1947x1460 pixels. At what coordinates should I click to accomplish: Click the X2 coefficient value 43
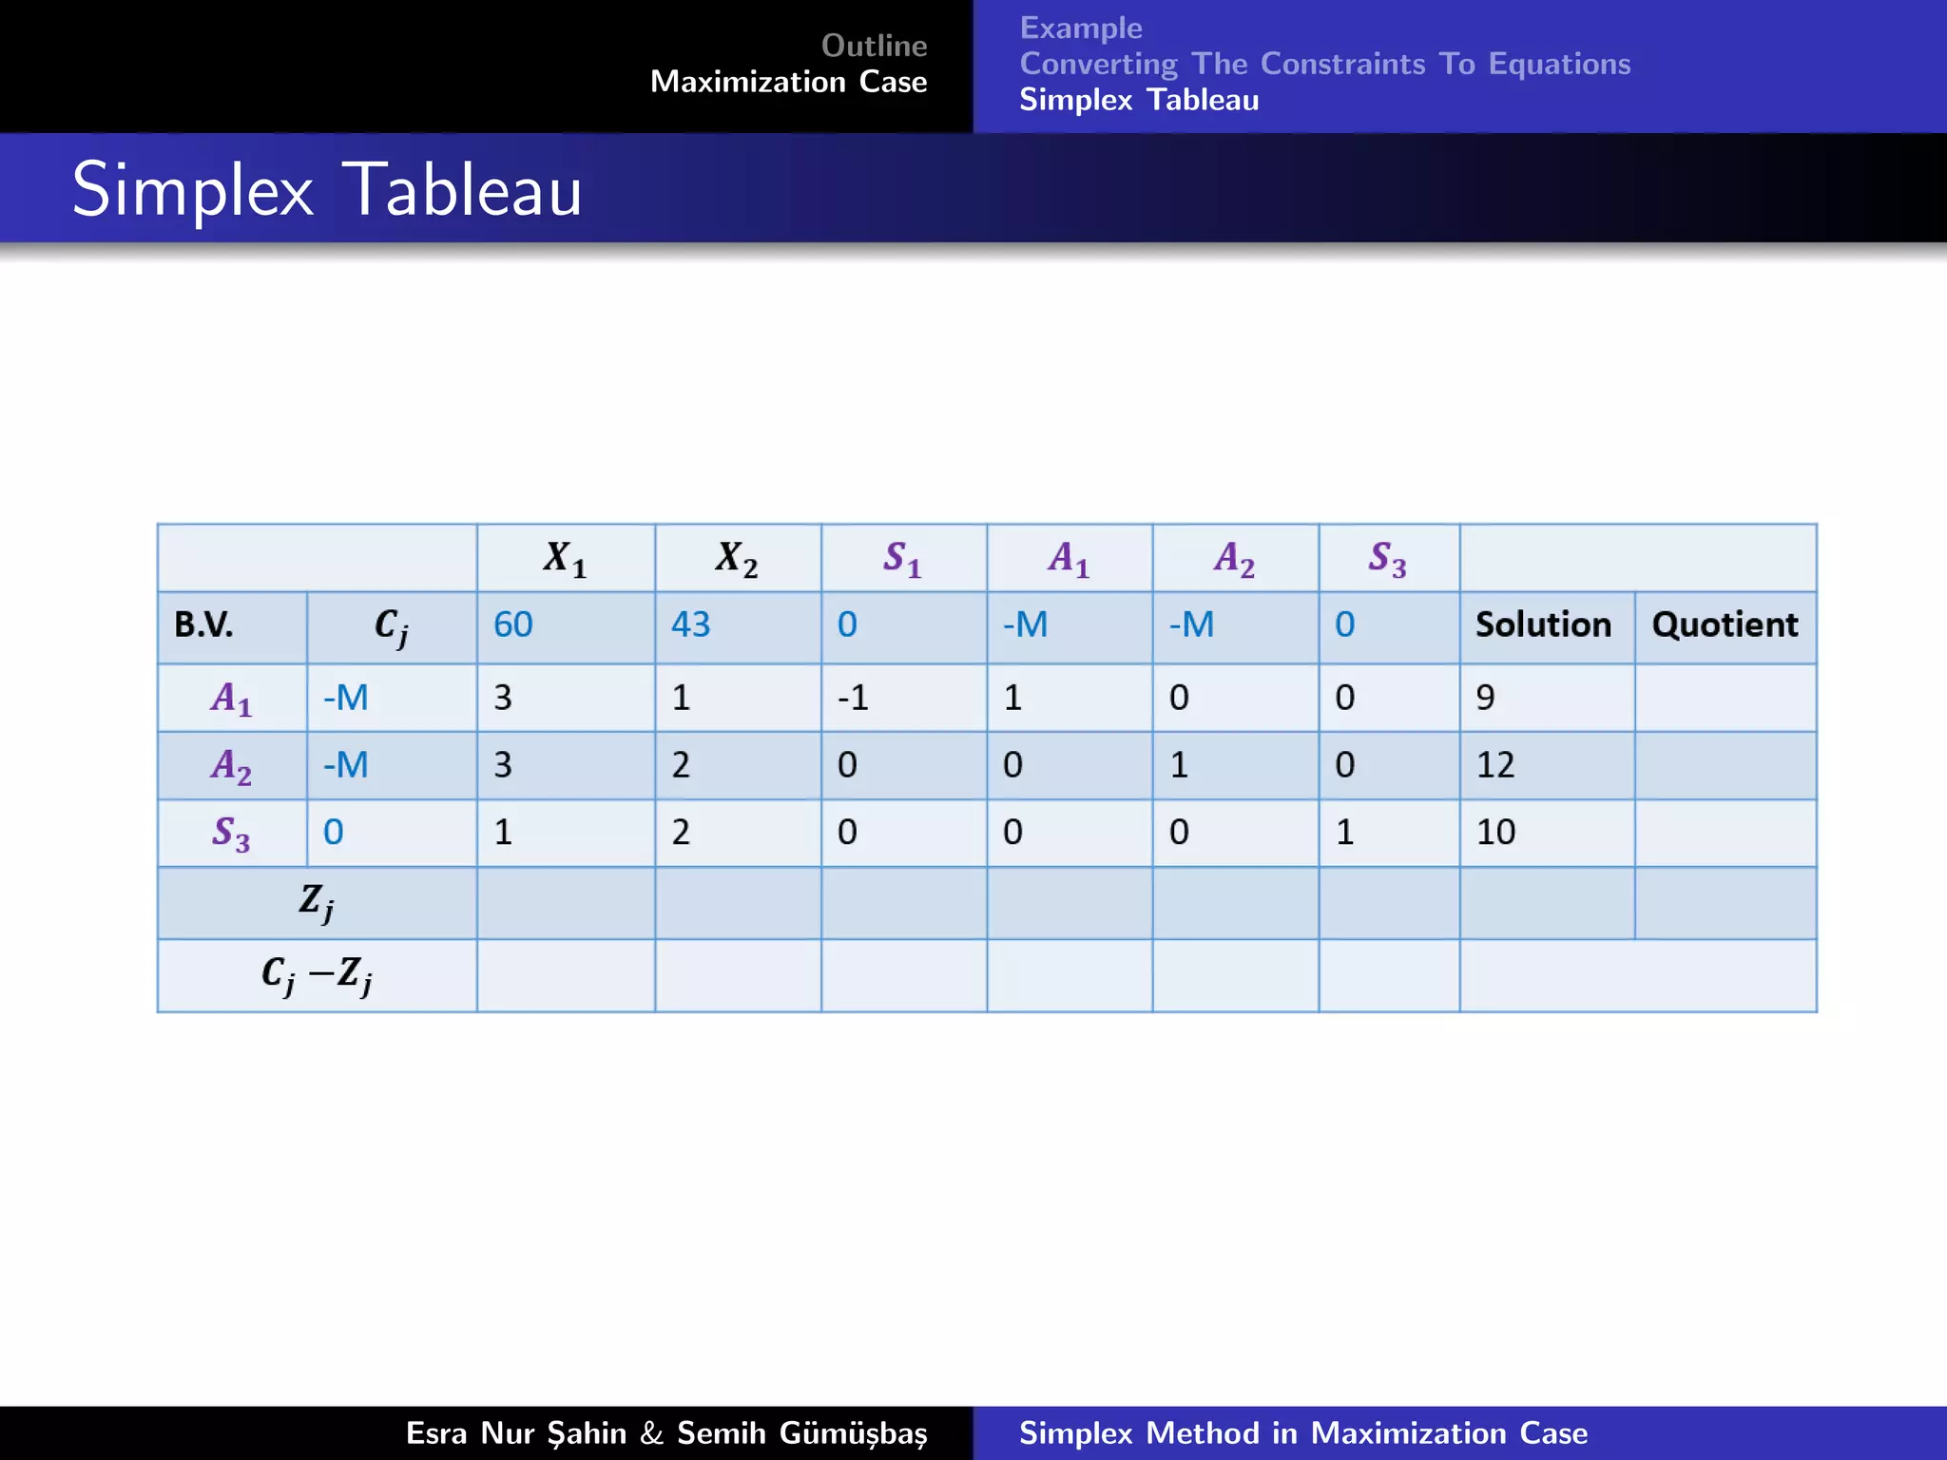pyautogui.click(x=690, y=624)
